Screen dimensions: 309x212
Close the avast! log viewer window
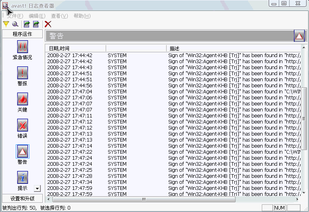point(298,4)
